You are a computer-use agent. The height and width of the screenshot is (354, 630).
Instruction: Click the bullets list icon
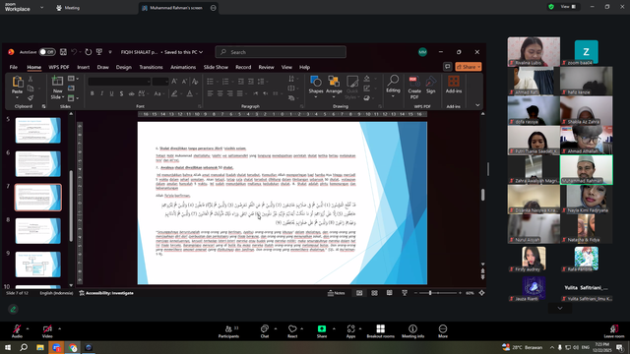210,82
